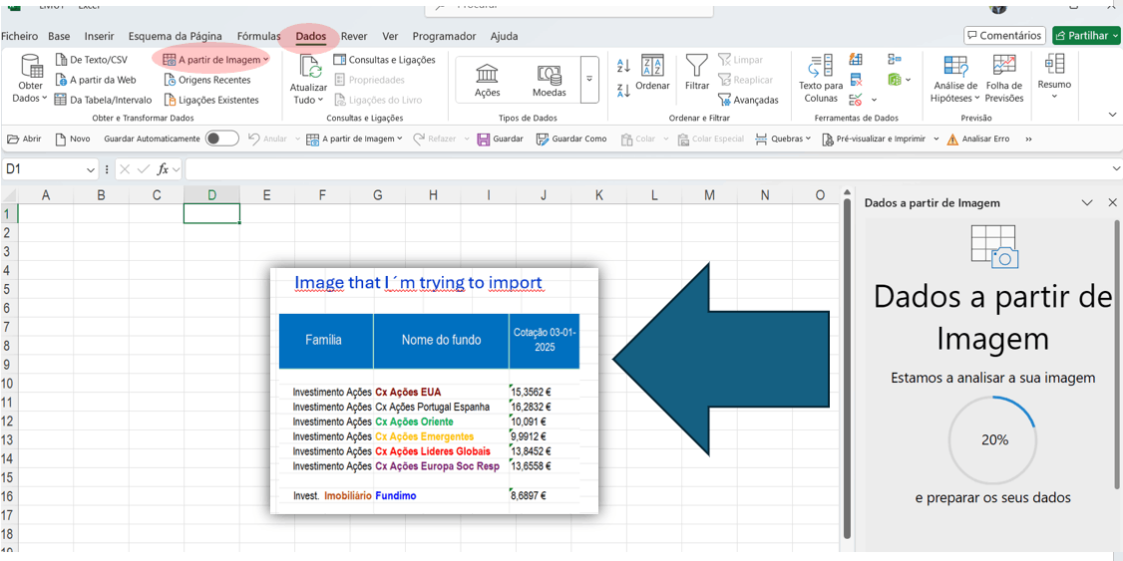Click the Remove Duplicates icon

855,80
